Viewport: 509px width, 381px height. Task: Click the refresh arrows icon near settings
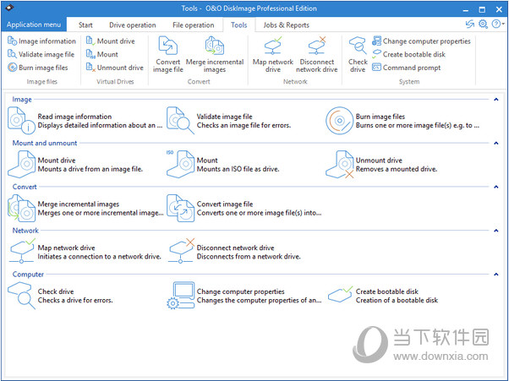(x=470, y=24)
